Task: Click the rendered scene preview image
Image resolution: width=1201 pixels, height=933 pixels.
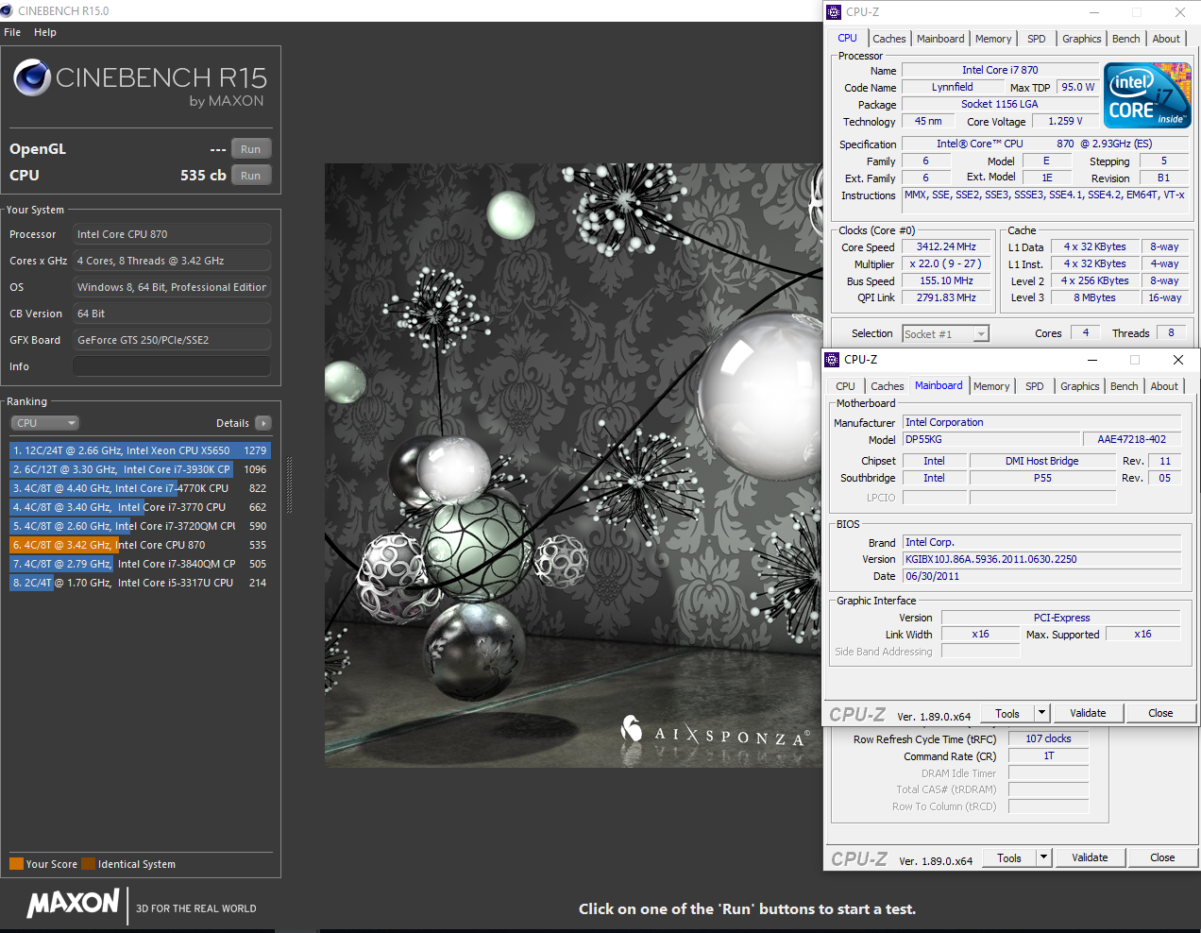Action: (573, 466)
